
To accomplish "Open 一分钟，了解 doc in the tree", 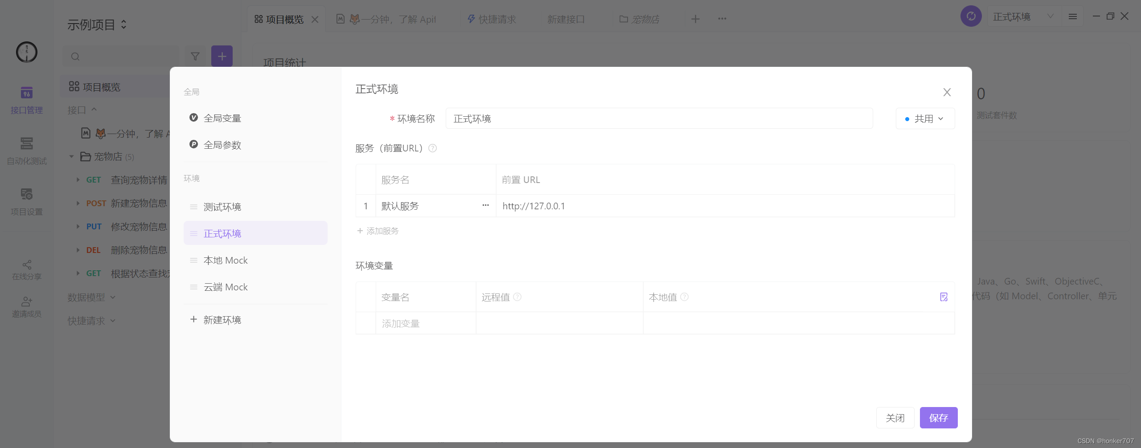I will tap(126, 133).
